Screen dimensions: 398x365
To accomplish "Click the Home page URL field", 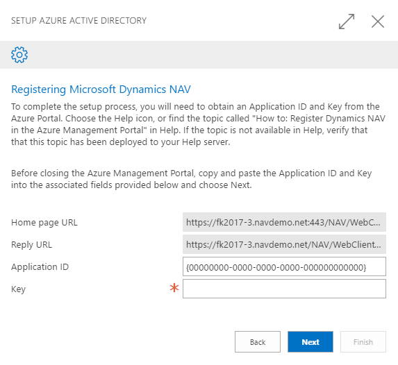I will [x=284, y=222].
